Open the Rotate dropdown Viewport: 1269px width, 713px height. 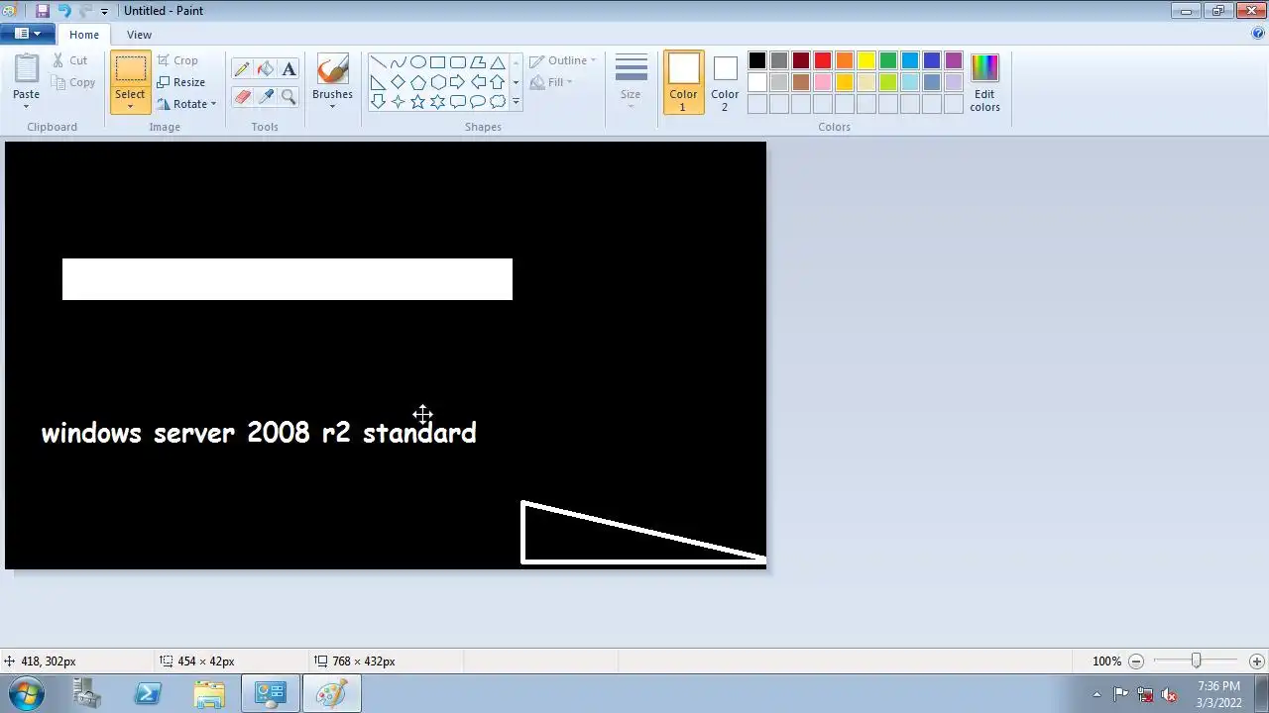coord(186,104)
